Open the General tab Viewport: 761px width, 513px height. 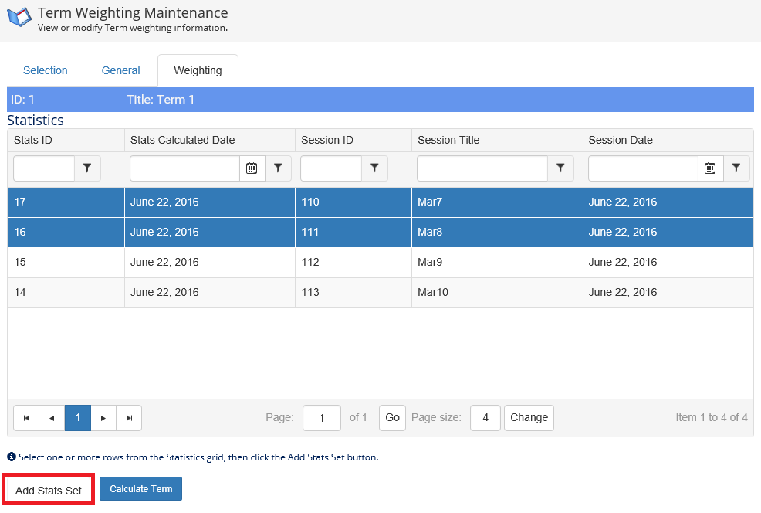(120, 70)
